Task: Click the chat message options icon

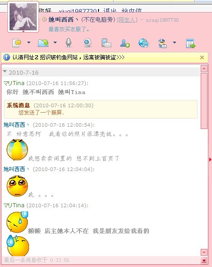Action: tap(17, 43)
